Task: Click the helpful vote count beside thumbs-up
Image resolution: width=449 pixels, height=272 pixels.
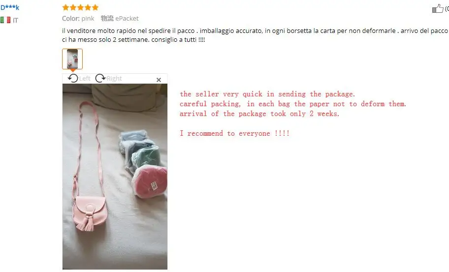Action: pos(447,8)
